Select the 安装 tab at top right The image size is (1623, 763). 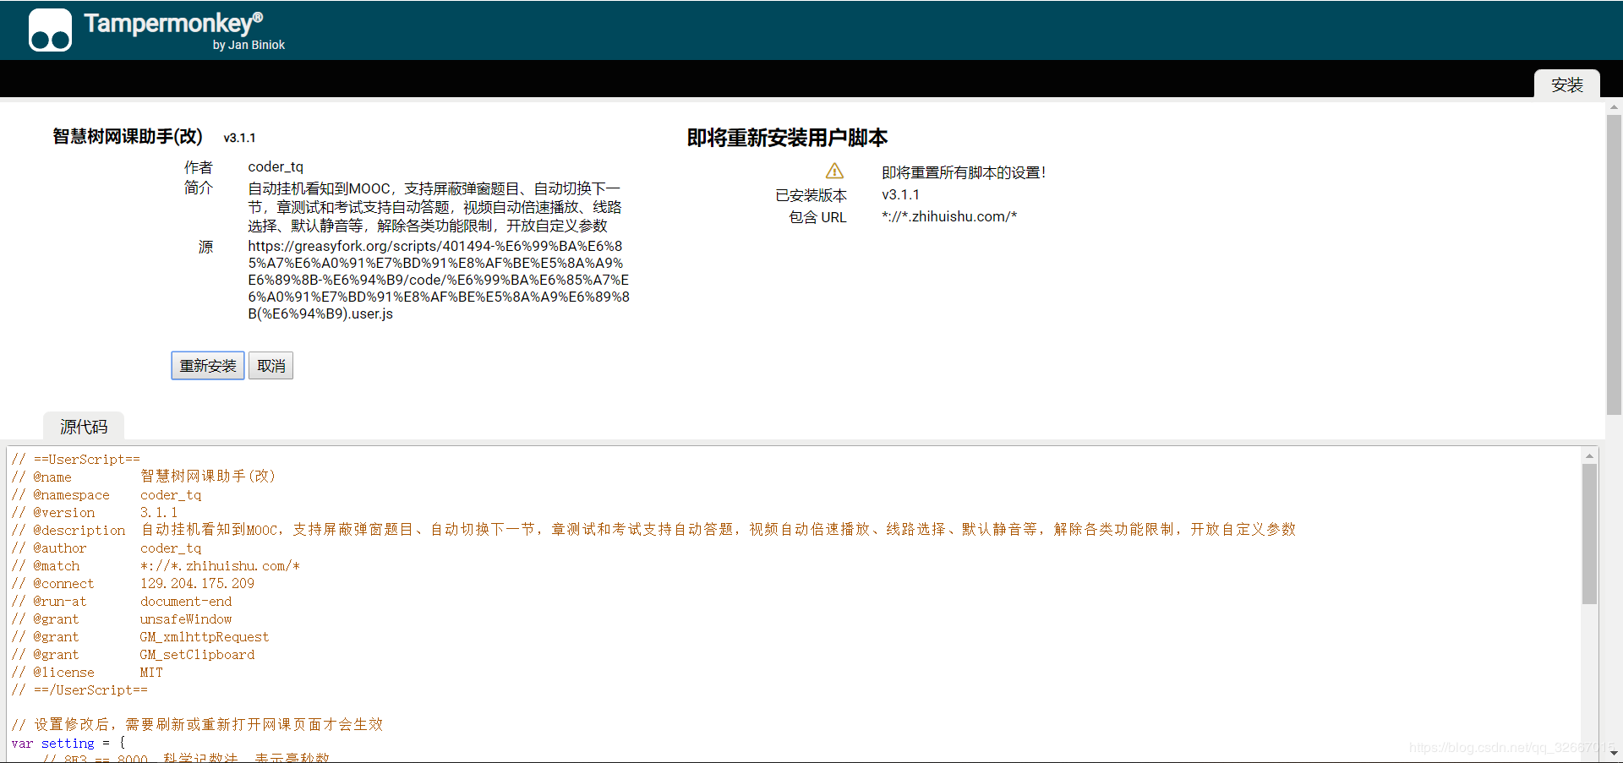click(1568, 84)
